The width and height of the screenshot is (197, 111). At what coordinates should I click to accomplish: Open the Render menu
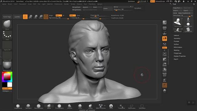[66, 4]
